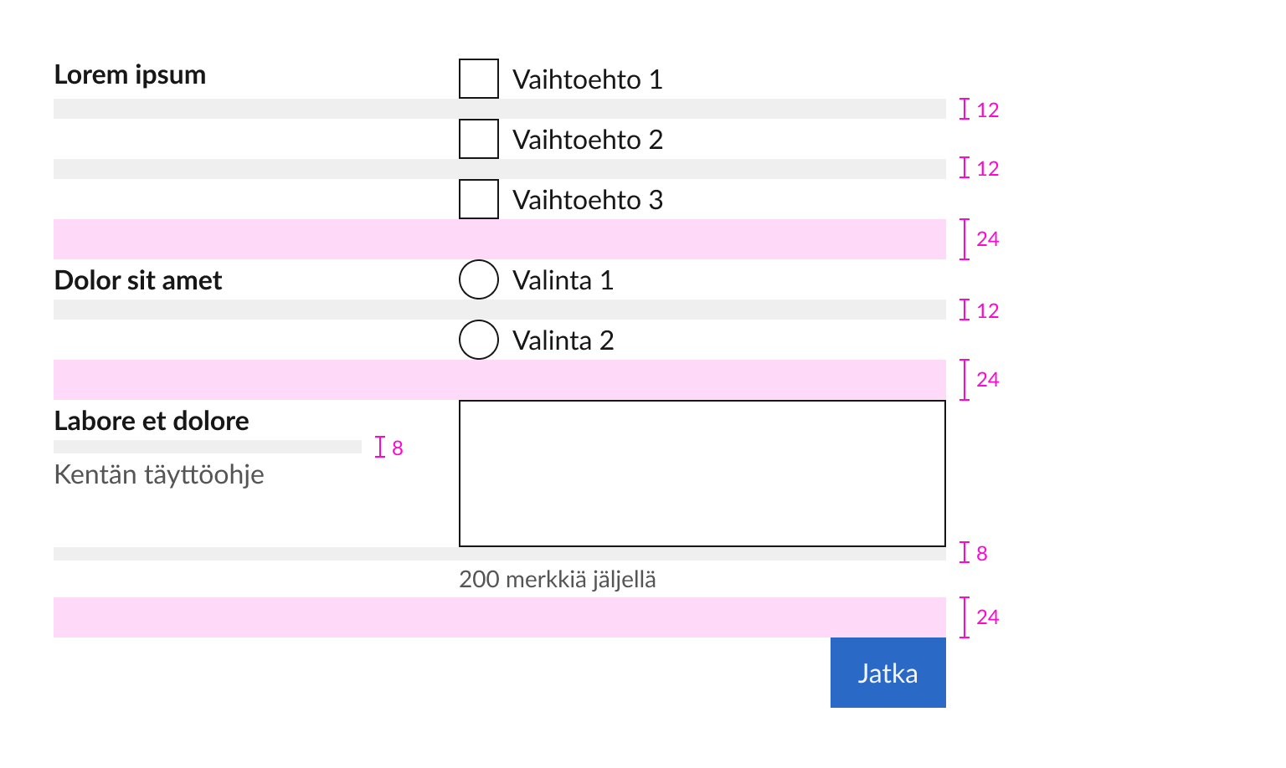Select the Valinta 1 radio button

[x=479, y=279]
